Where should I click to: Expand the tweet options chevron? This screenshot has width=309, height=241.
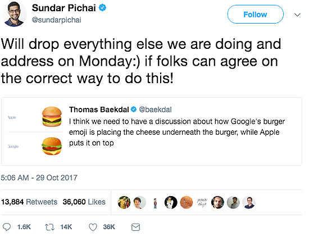[297, 15]
